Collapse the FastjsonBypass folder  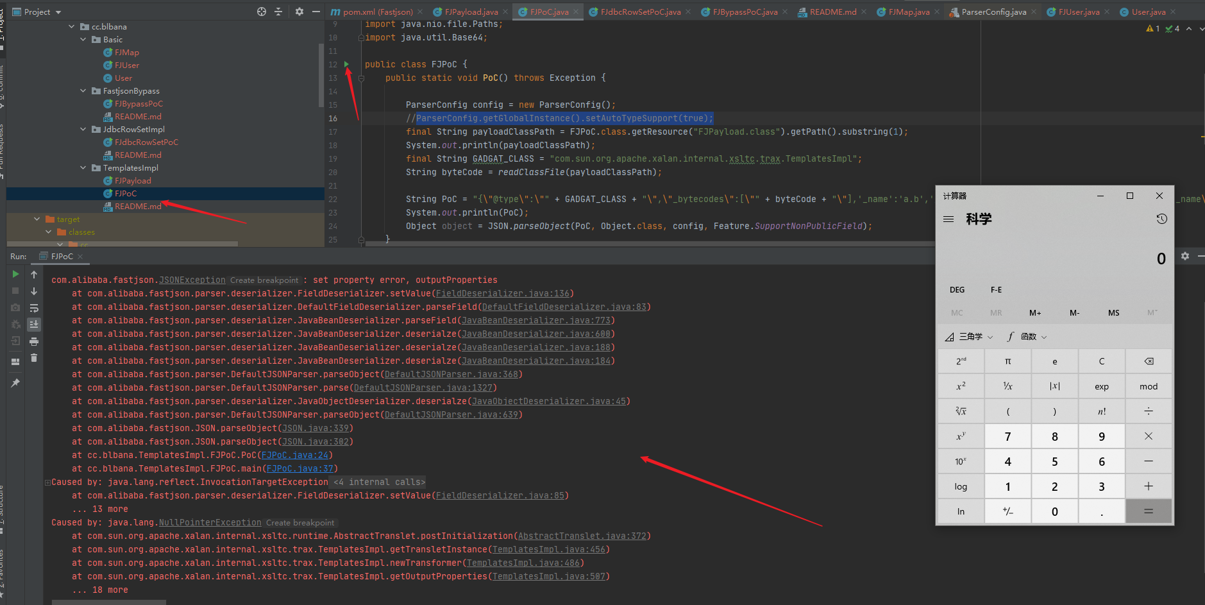coord(83,91)
